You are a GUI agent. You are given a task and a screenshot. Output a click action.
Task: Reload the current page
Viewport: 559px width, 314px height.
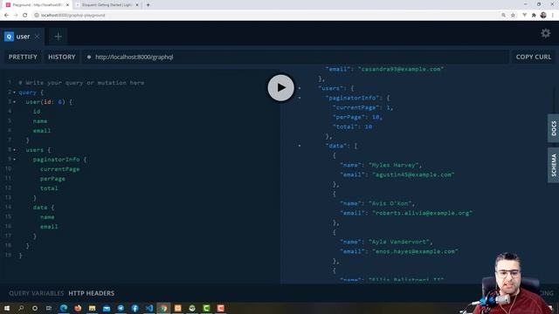(25, 16)
